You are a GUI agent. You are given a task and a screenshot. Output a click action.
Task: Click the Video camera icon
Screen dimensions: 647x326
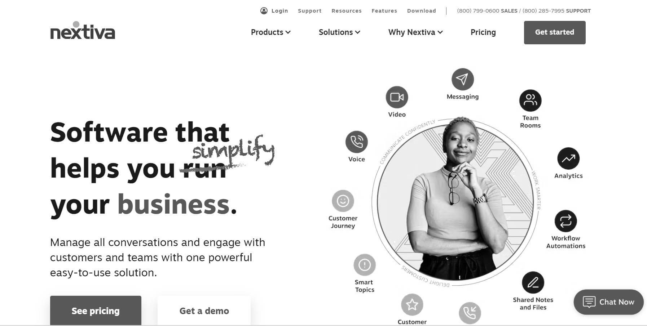pos(397,97)
